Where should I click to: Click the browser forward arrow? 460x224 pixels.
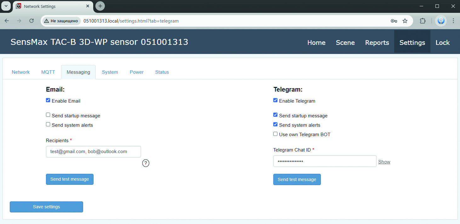pos(19,21)
